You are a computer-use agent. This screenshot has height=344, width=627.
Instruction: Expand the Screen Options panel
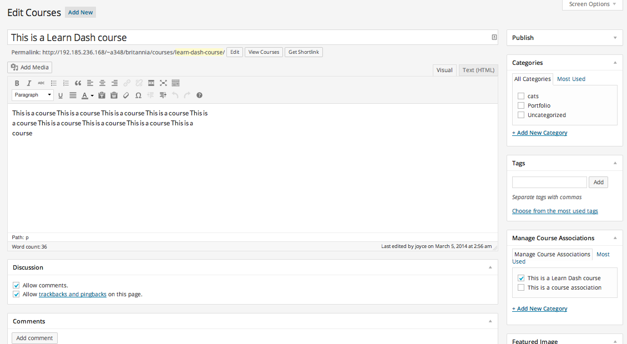[x=593, y=4]
